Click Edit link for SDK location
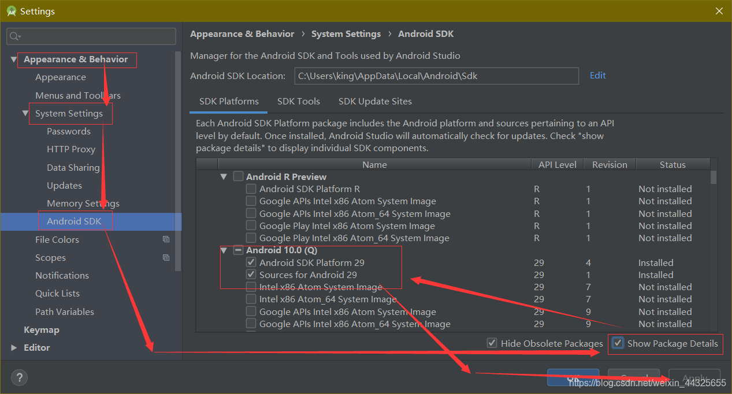The image size is (732, 394). pyautogui.click(x=597, y=76)
